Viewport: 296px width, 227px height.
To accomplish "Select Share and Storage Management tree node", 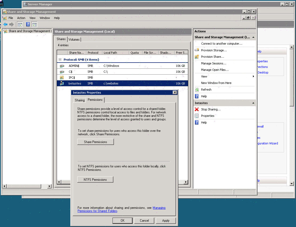I will 30,31.
